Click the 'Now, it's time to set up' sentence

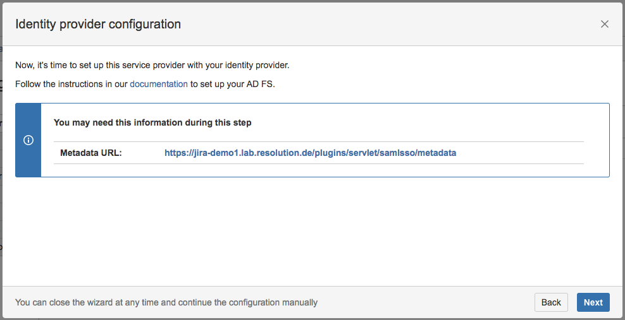click(152, 65)
